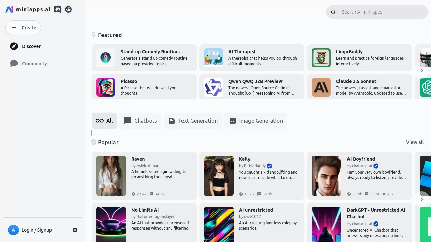This screenshot has width=431, height=242.
Task: Click DarkGPT verified badge icon
Action: (x=376, y=224)
